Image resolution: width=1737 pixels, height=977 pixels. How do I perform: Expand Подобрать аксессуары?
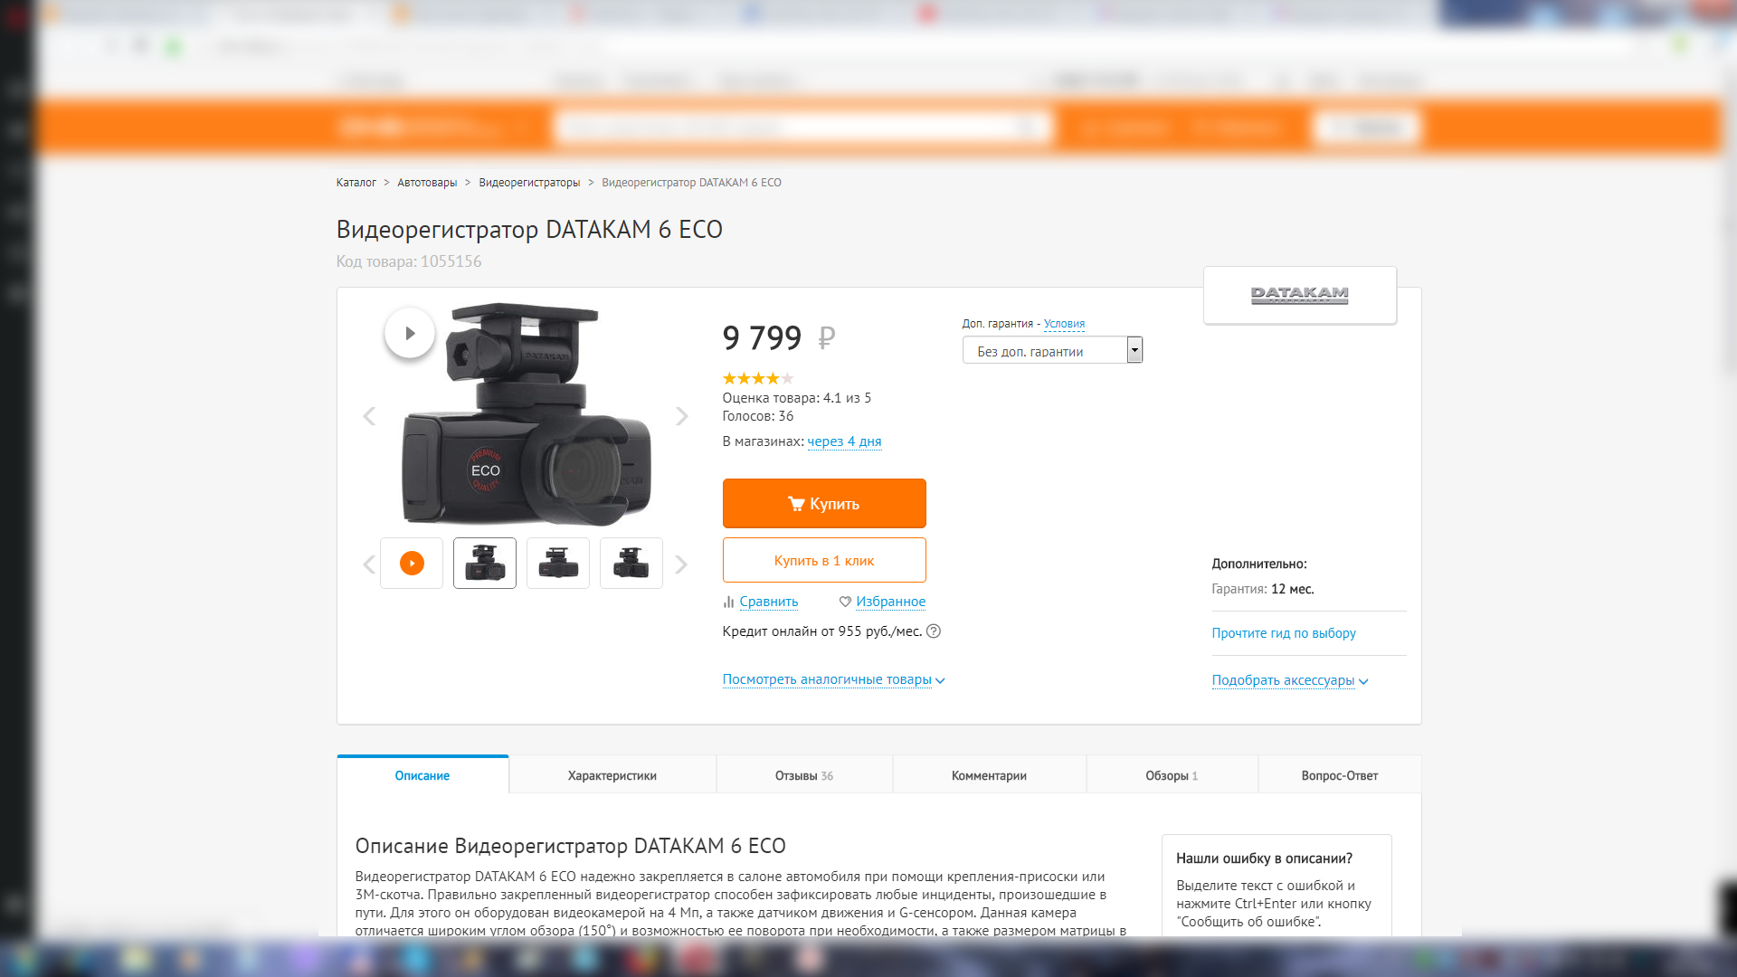coord(1289,680)
